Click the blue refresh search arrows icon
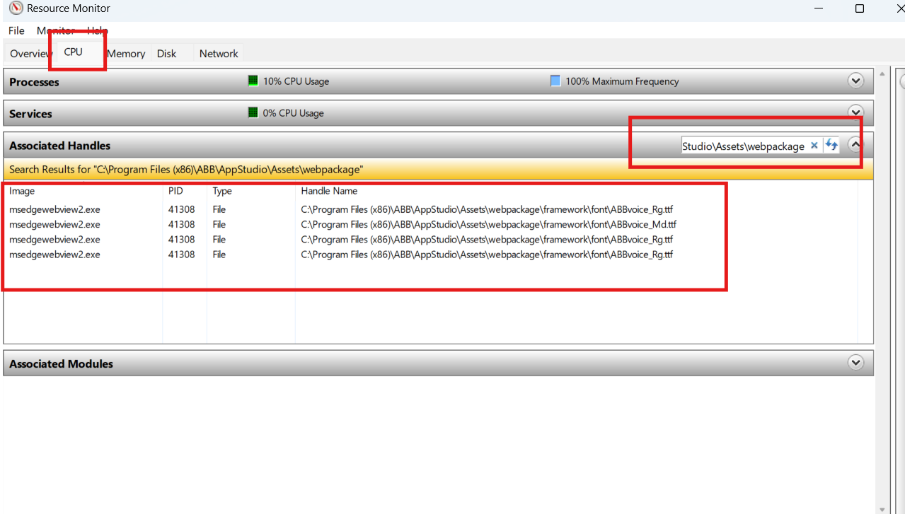Screen dimensions: 905x514 coord(831,146)
